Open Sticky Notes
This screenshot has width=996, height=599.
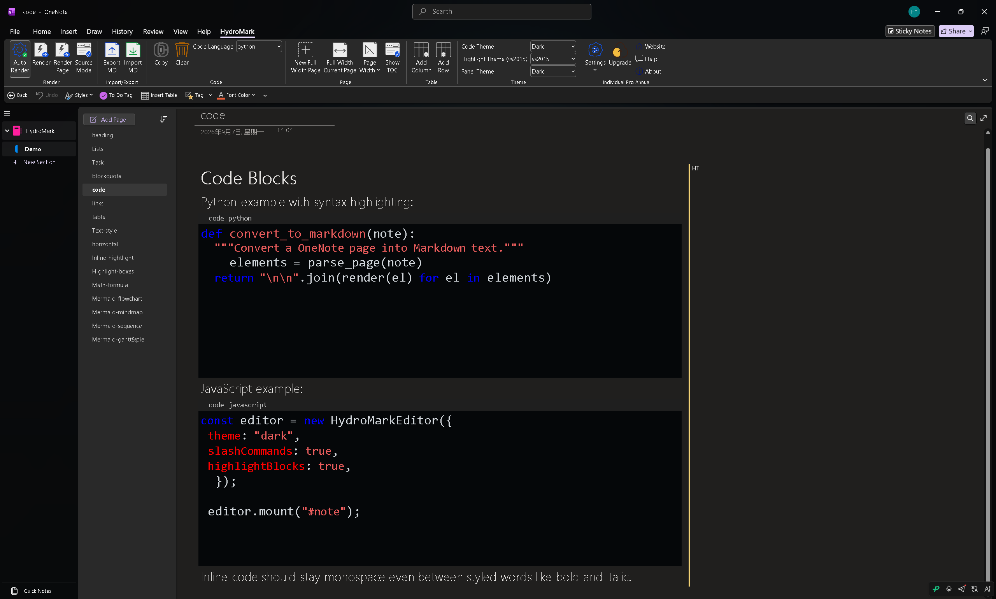point(910,31)
